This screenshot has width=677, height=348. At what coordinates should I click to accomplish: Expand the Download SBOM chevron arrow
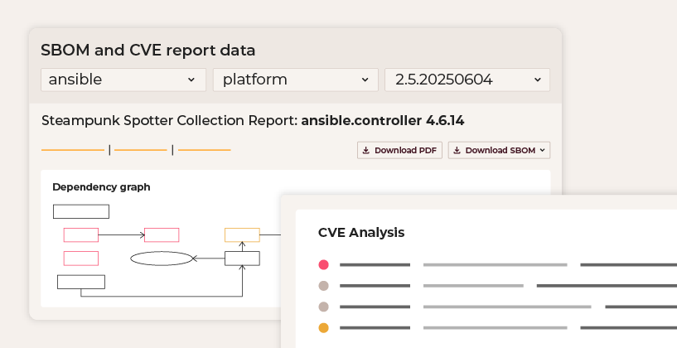pyautogui.click(x=542, y=150)
